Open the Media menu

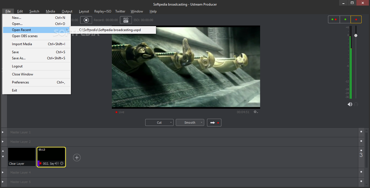(50, 11)
